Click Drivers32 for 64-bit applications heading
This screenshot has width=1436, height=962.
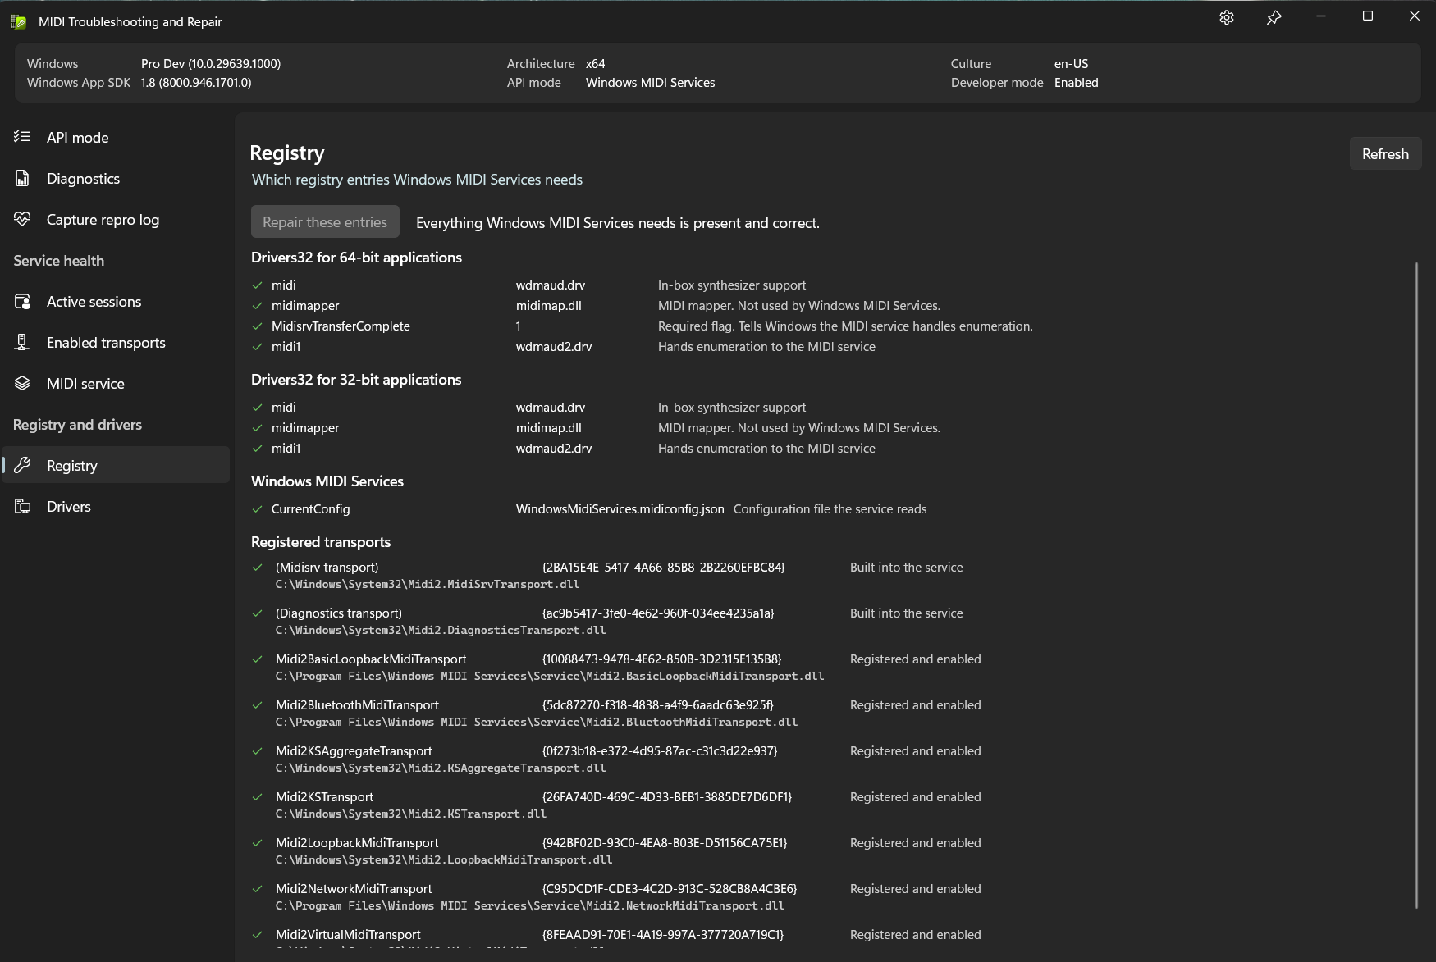356,258
